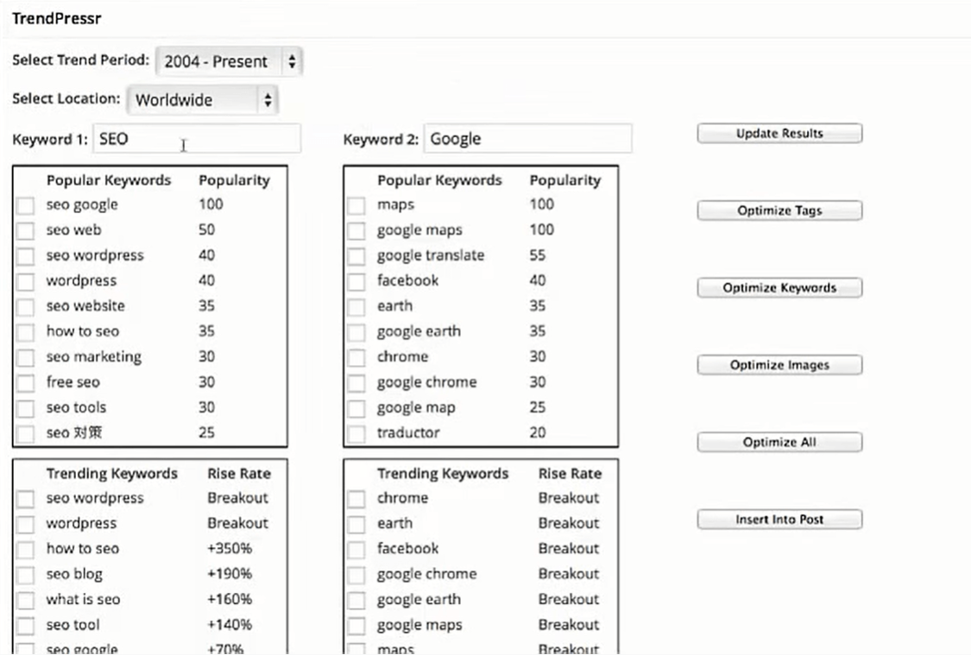Check the popular 'maps' checkbox

356,205
